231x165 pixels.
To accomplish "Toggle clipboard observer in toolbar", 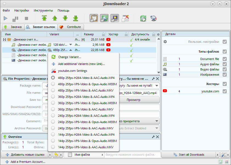I will (x=94, y=18).
